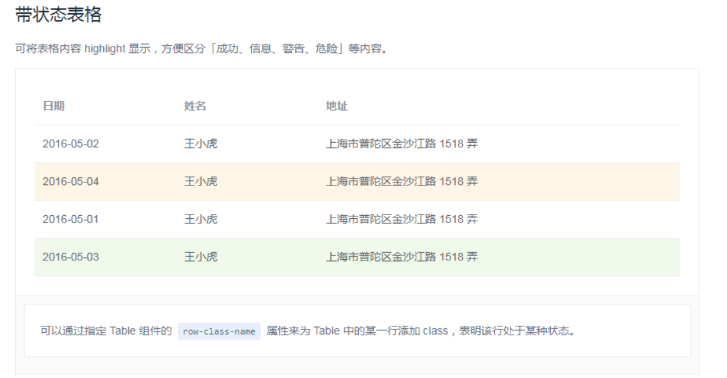Select the date cell 2016-05-03
The height and width of the screenshot is (378, 727).
[71, 257]
